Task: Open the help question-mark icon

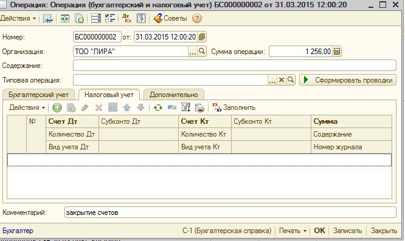Action: (197, 18)
